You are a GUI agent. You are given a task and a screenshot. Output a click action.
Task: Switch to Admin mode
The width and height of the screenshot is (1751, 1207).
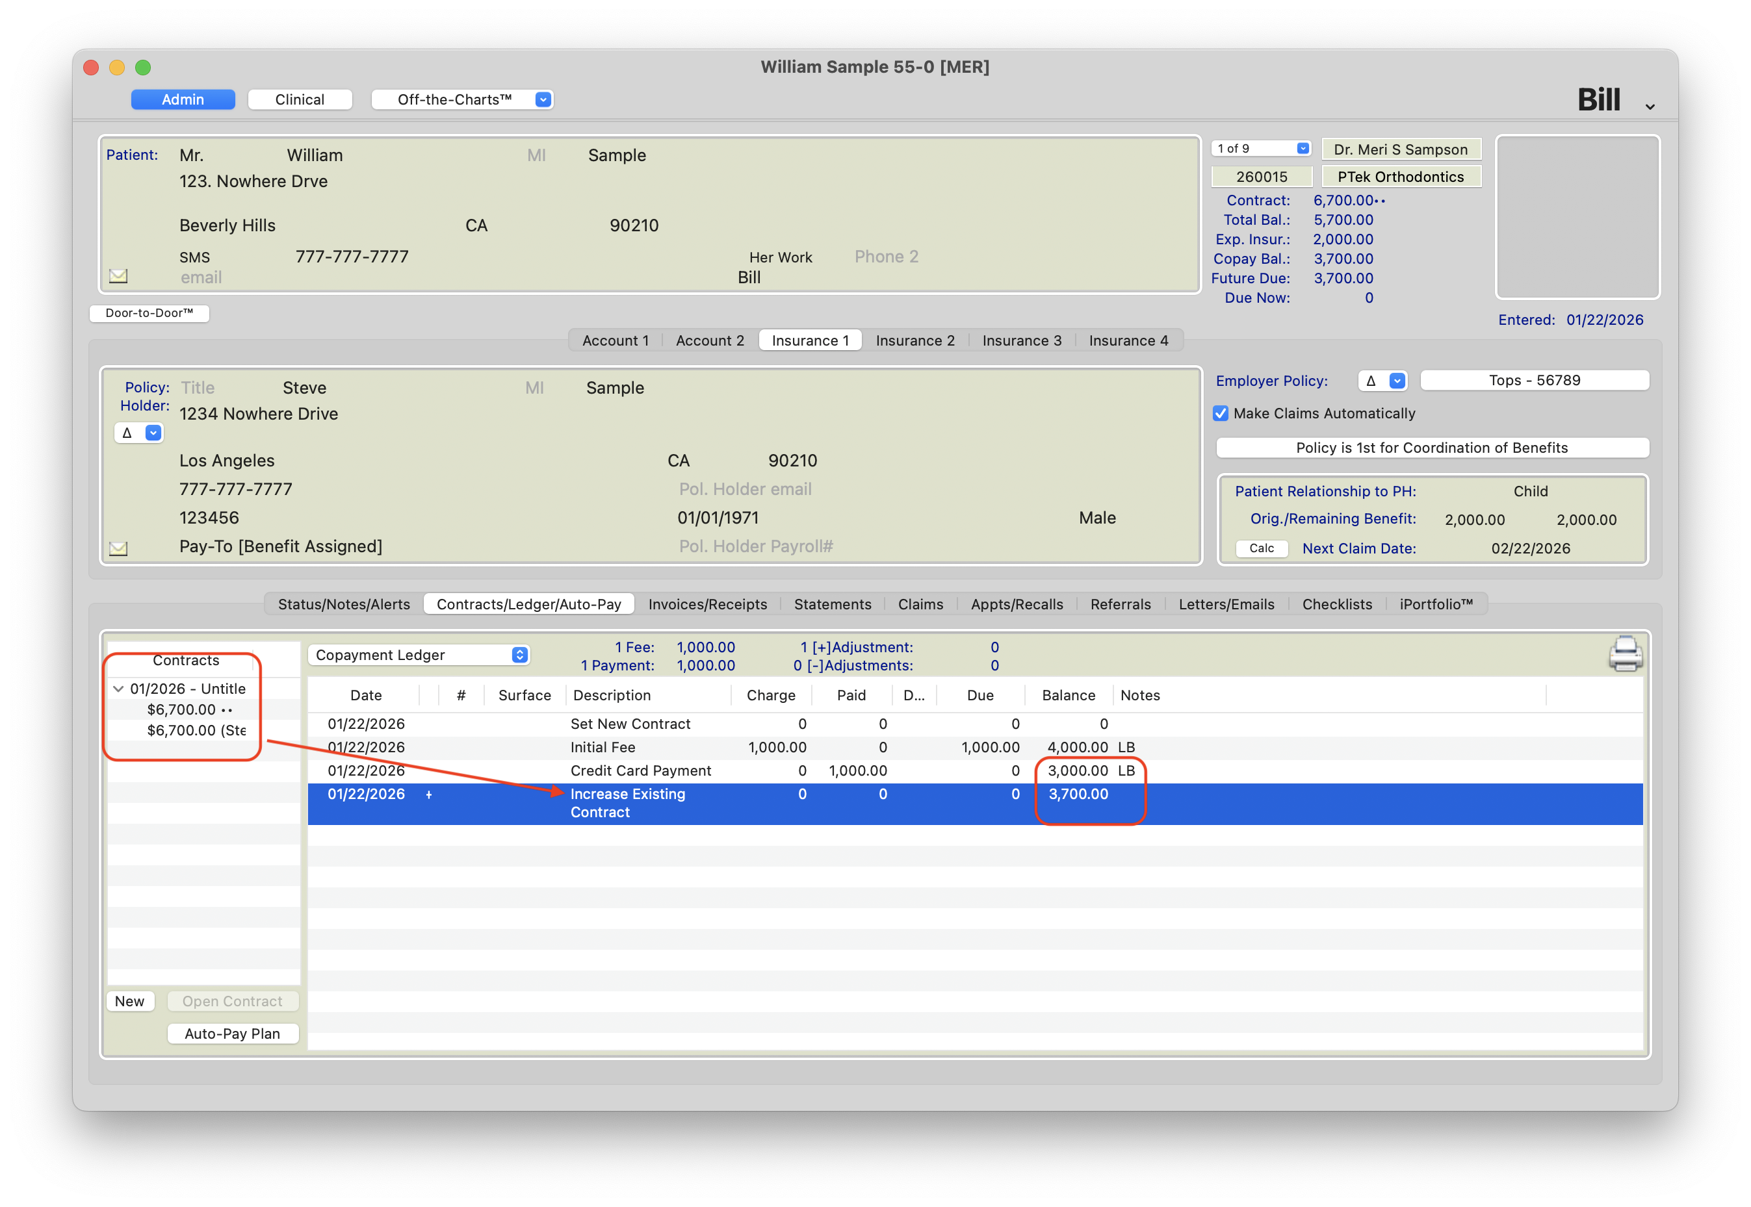tap(183, 100)
